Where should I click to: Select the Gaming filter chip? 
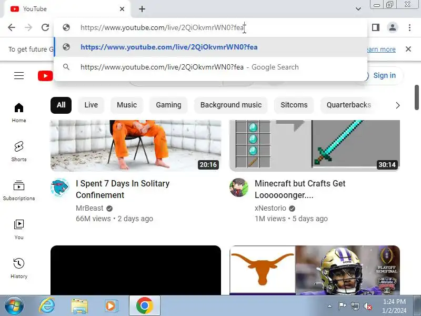pyautogui.click(x=168, y=105)
